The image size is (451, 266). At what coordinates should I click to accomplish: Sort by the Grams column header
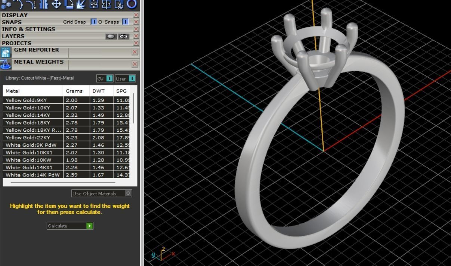coord(76,91)
